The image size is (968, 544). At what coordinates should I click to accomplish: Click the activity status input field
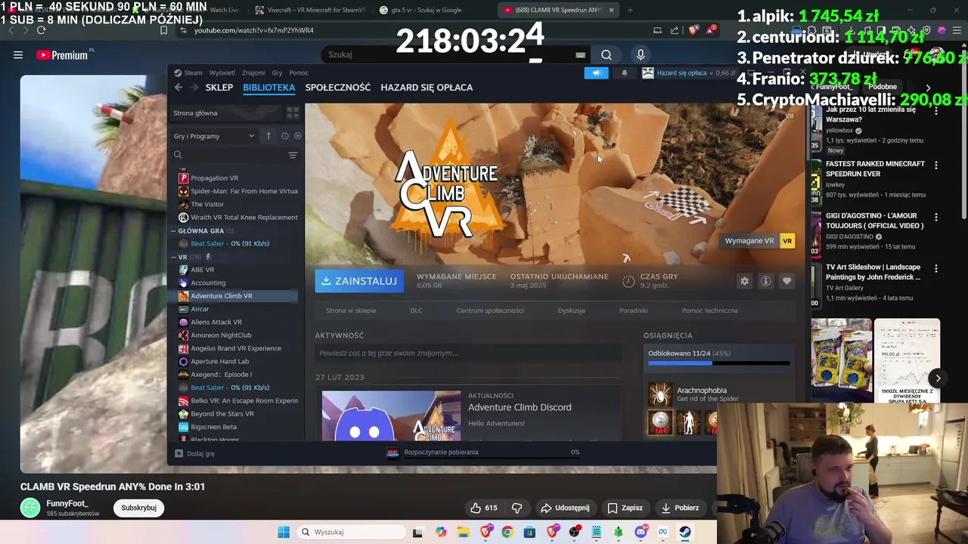[x=468, y=353]
